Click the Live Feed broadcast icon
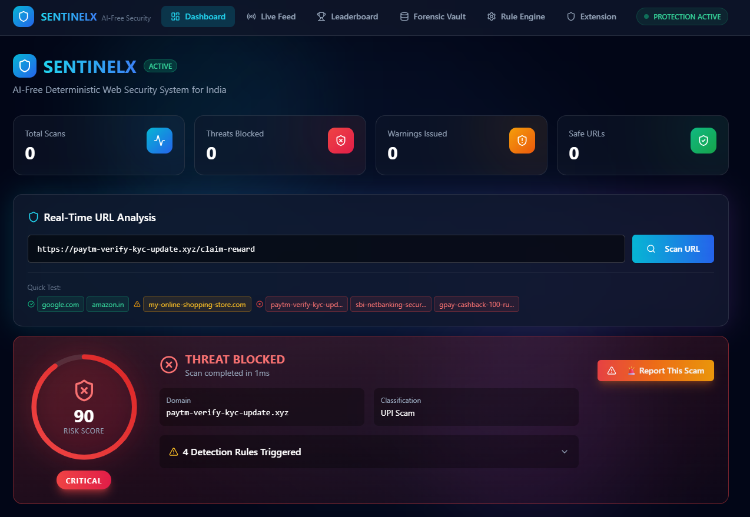 (x=251, y=16)
